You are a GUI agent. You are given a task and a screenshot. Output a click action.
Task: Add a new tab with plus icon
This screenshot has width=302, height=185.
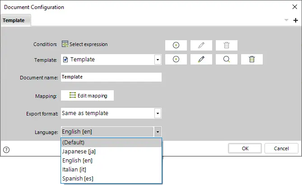(296, 20)
